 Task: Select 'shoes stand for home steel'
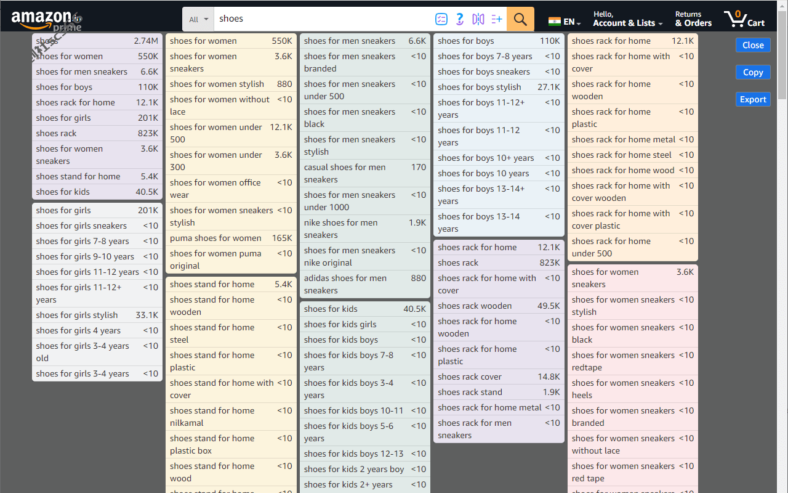(x=231, y=333)
